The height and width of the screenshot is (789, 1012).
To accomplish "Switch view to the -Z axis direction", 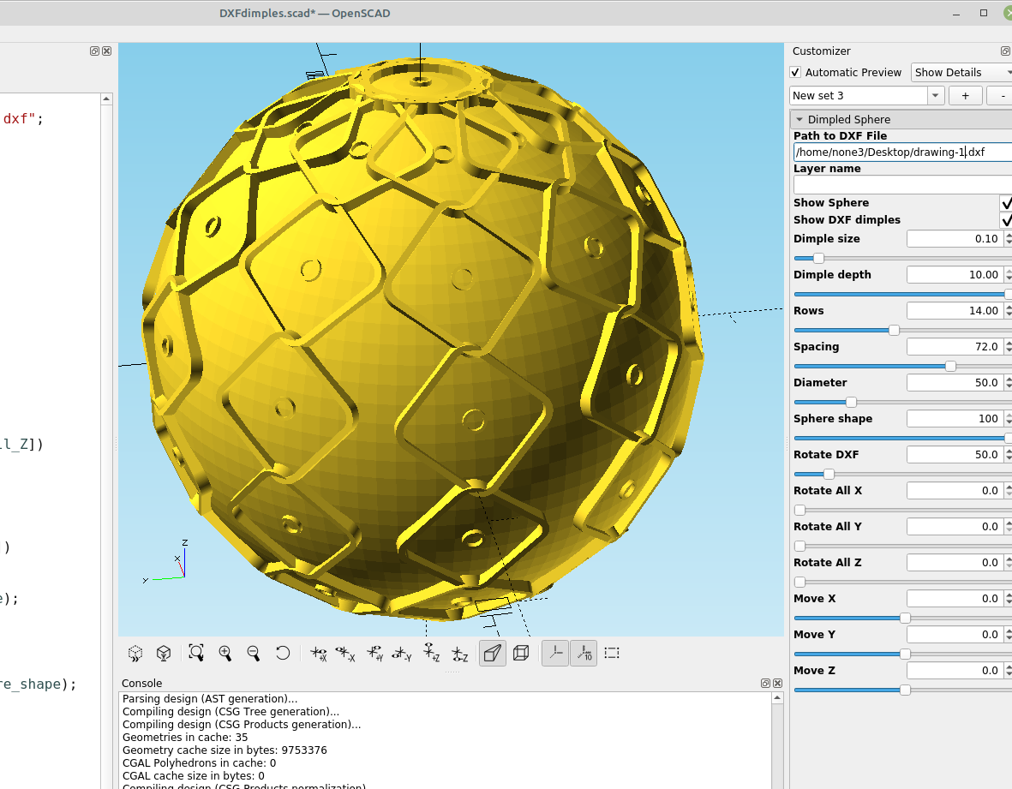I will pos(460,653).
